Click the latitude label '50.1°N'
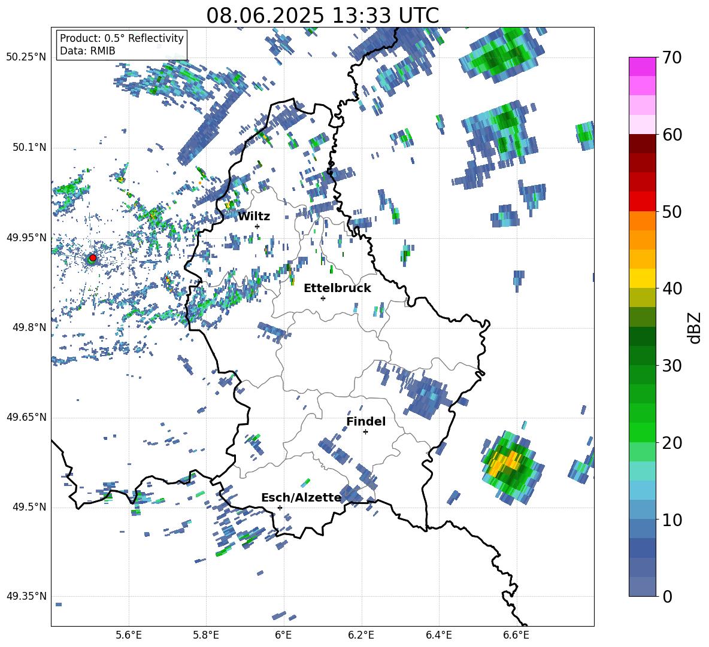 tap(29, 147)
